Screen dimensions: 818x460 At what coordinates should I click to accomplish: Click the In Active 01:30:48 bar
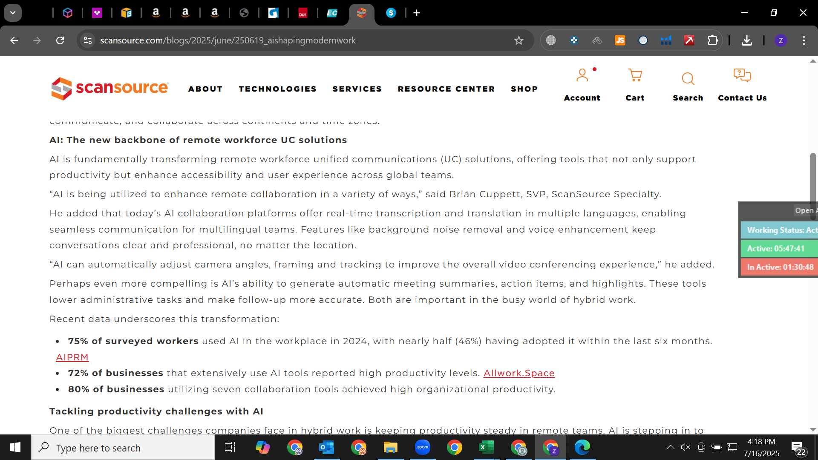pos(779,267)
